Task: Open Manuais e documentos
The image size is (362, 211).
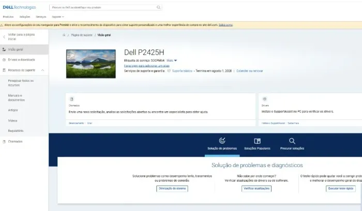Action: click(17, 98)
